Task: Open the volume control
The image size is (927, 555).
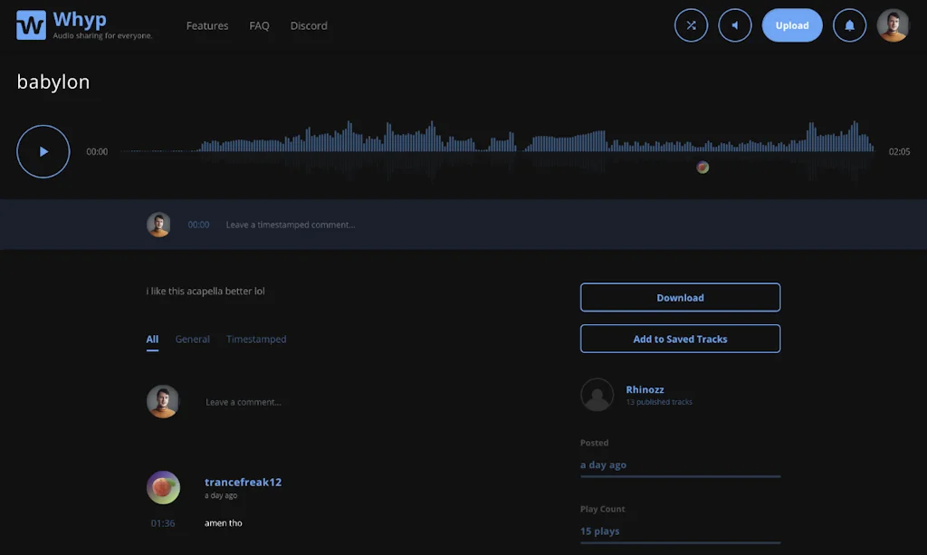Action: pos(735,25)
